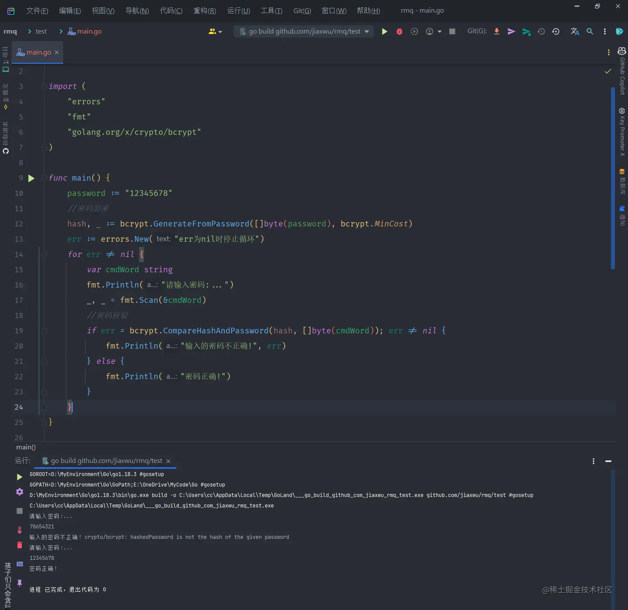Open the 编辑(E) menu
The height and width of the screenshot is (610, 628).
[70, 10]
